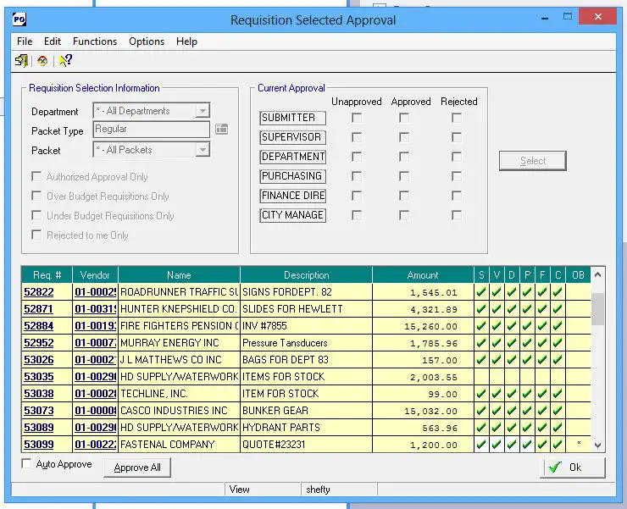Click the table scrollbar down arrow

coord(598,445)
